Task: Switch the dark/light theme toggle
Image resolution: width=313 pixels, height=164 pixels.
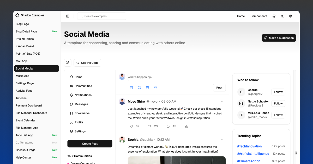Action: (290, 16)
